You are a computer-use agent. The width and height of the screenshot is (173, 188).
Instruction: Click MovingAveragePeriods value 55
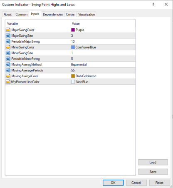(x=73, y=70)
